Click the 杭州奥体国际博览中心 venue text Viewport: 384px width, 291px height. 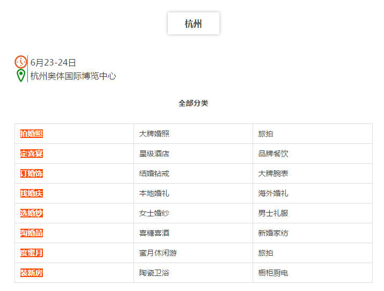click(73, 76)
